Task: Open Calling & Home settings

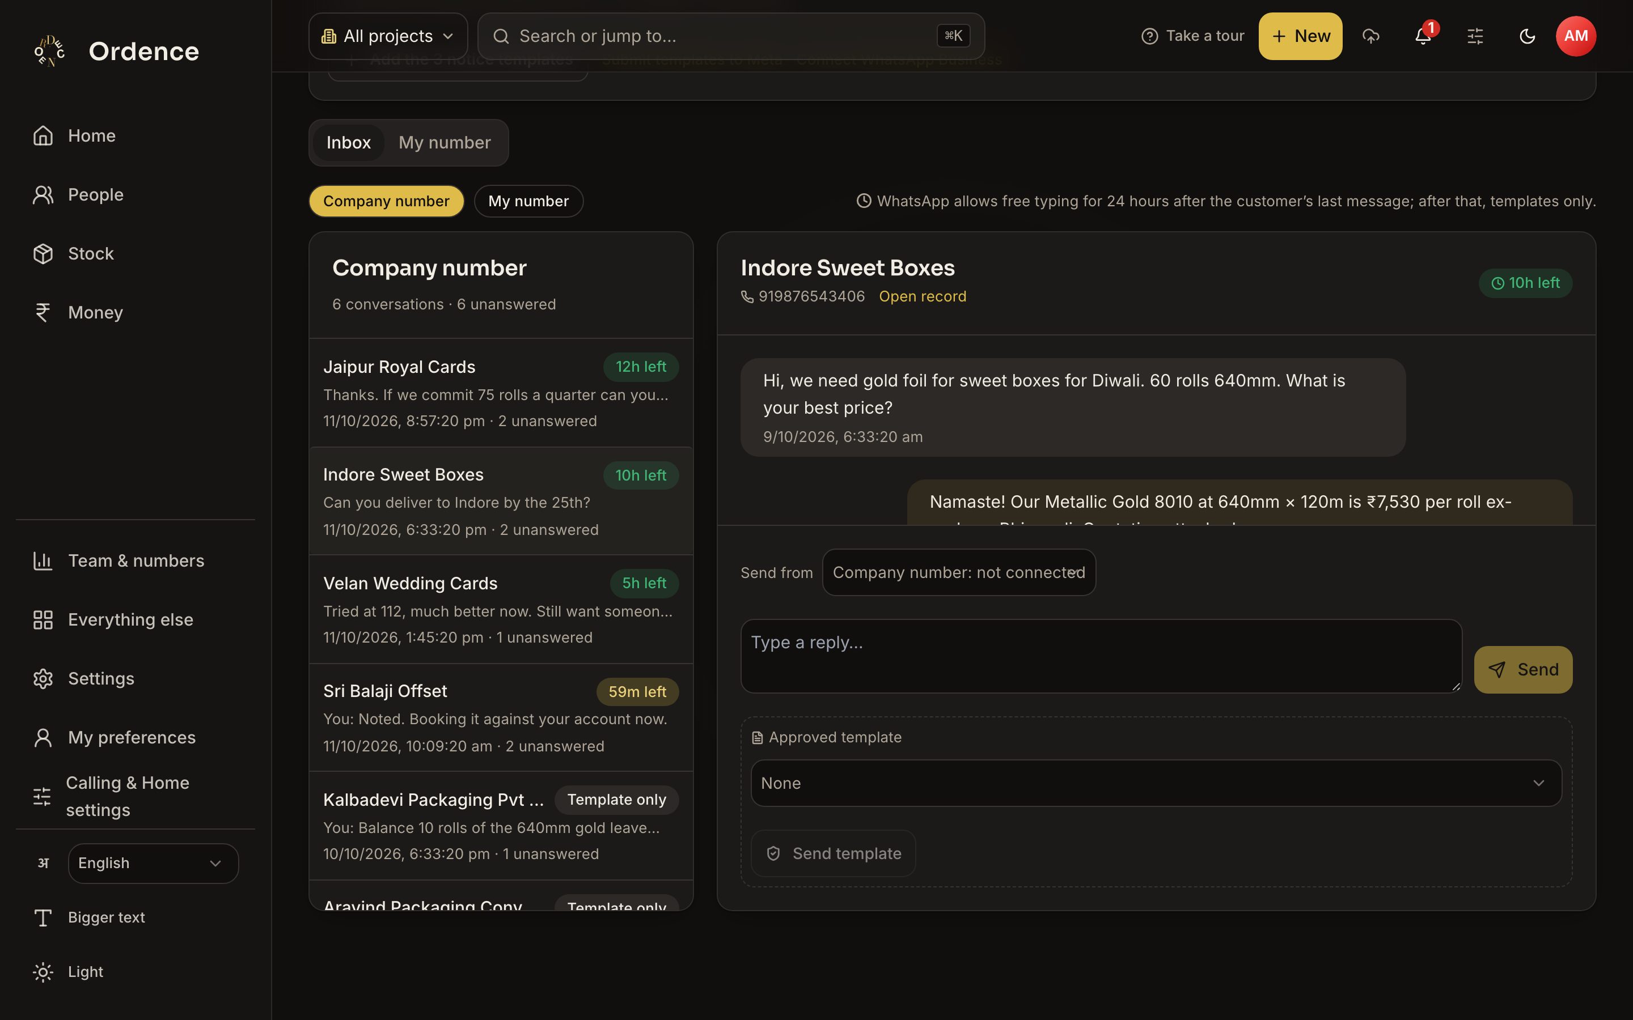Action: tap(135, 796)
